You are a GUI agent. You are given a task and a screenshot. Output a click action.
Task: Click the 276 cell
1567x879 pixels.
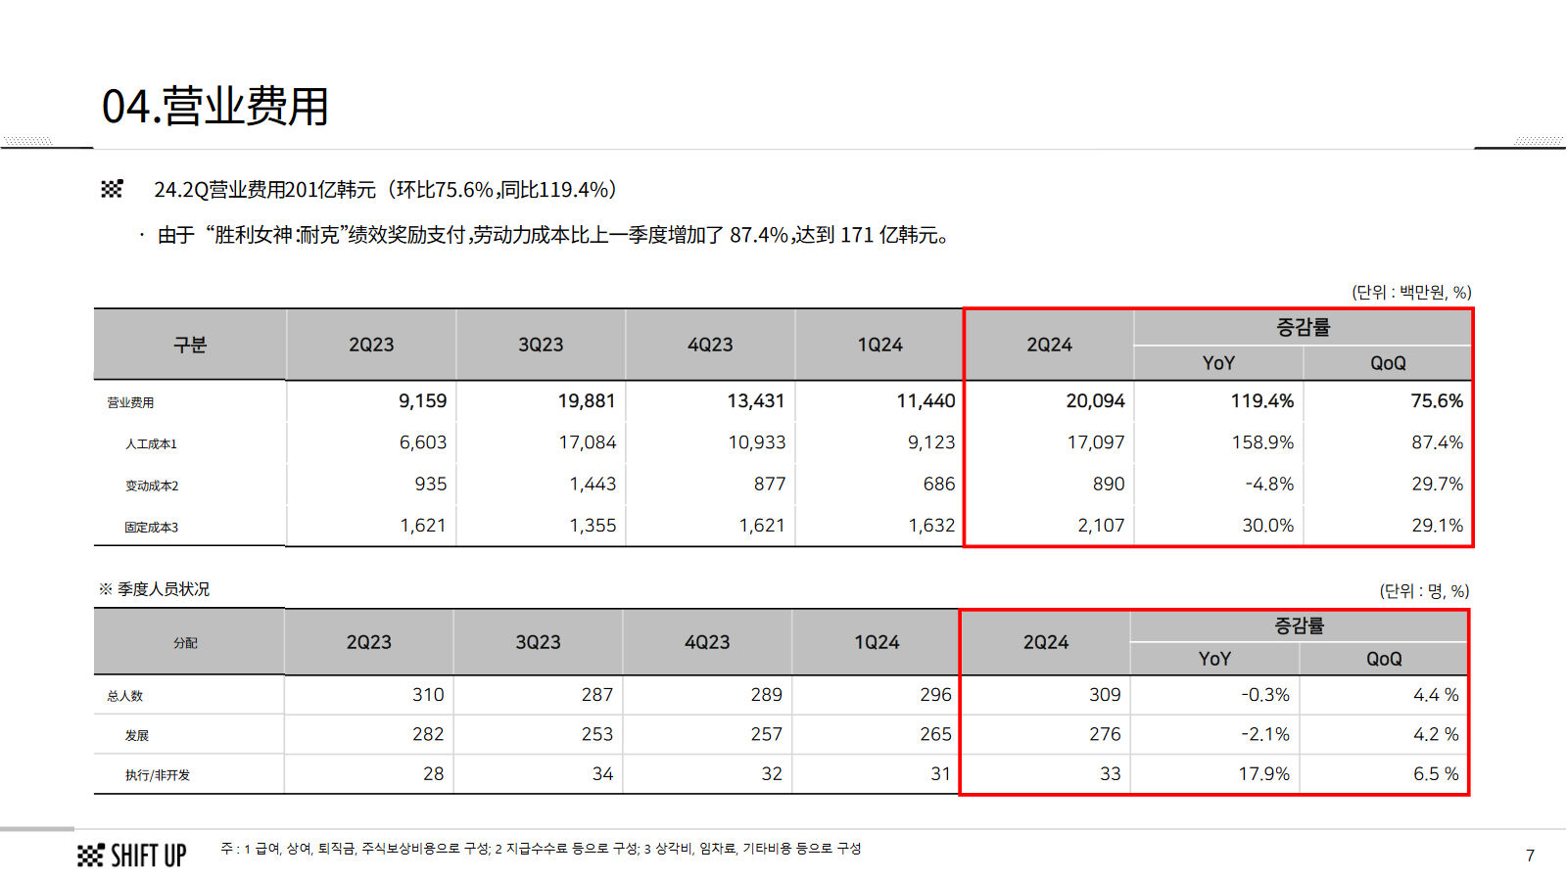tap(1105, 733)
